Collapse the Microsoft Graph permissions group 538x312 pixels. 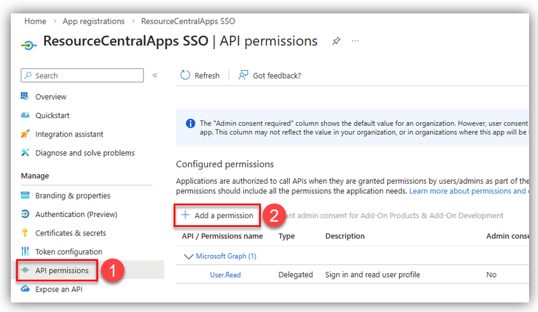pyautogui.click(x=188, y=256)
